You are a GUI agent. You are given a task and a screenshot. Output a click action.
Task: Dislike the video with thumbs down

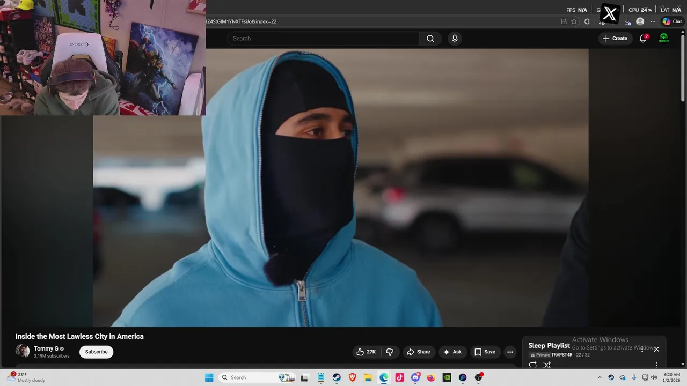(x=390, y=352)
